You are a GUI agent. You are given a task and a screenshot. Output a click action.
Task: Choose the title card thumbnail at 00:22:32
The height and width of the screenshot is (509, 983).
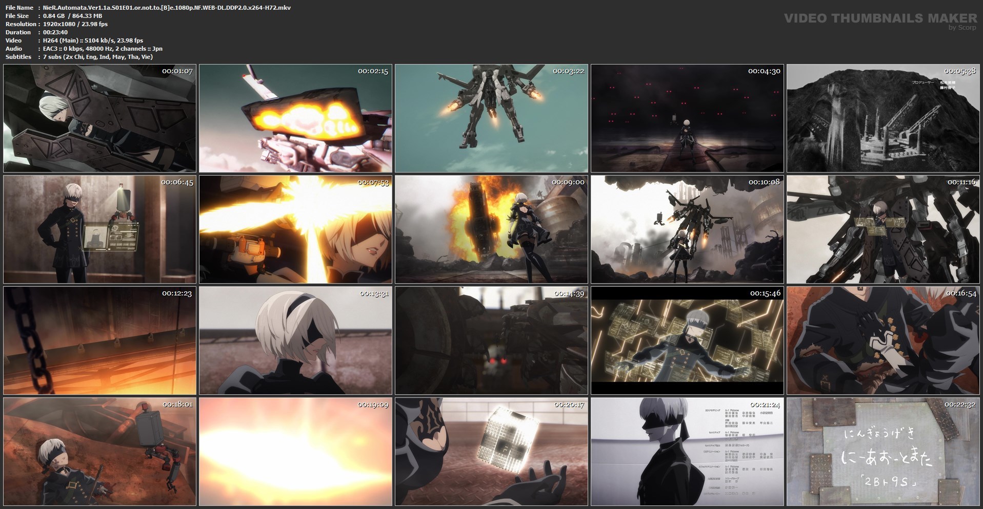tap(884, 452)
